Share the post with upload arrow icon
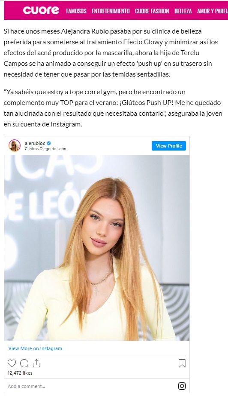This screenshot has height=397, width=228. (x=36, y=363)
